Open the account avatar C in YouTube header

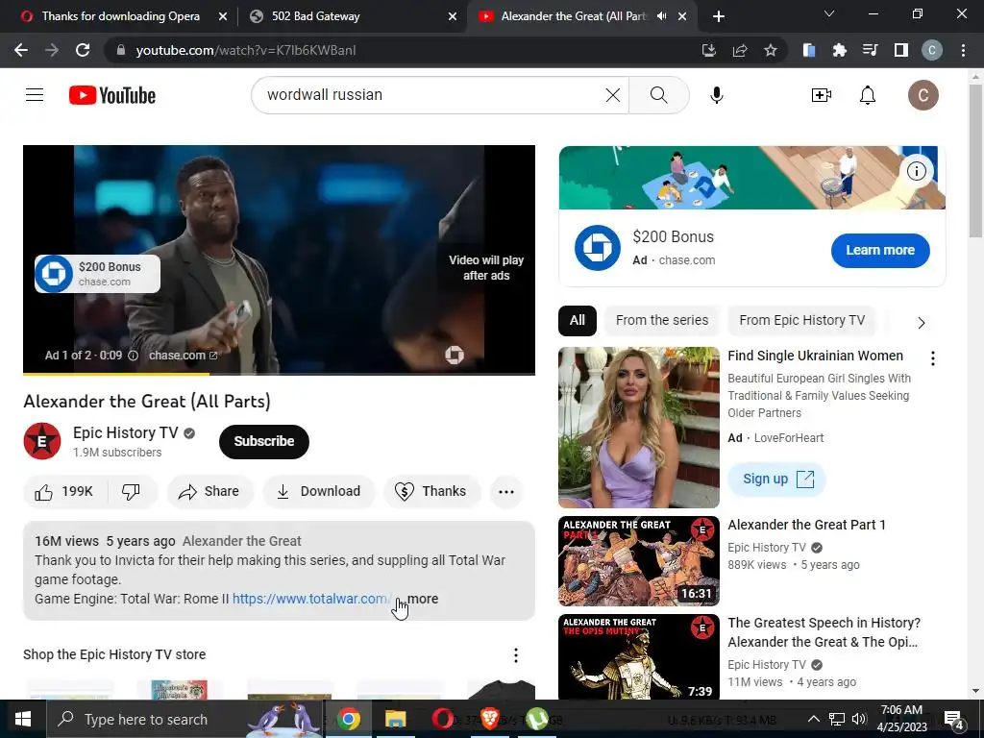(x=923, y=95)
